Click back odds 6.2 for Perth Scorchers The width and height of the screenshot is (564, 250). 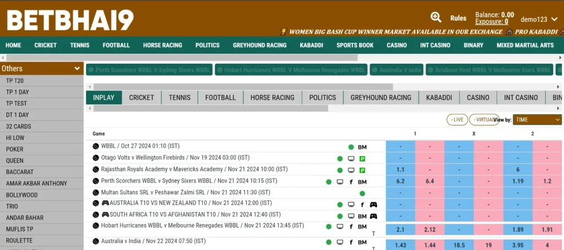click(400, 181)
